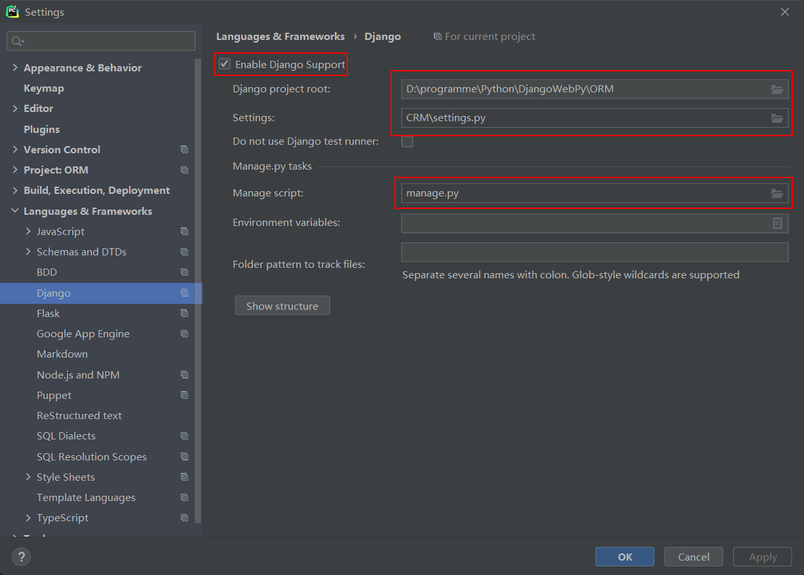Click project-level icon beside JavaScript
804x575 pixels.
(x=184, y=232)
